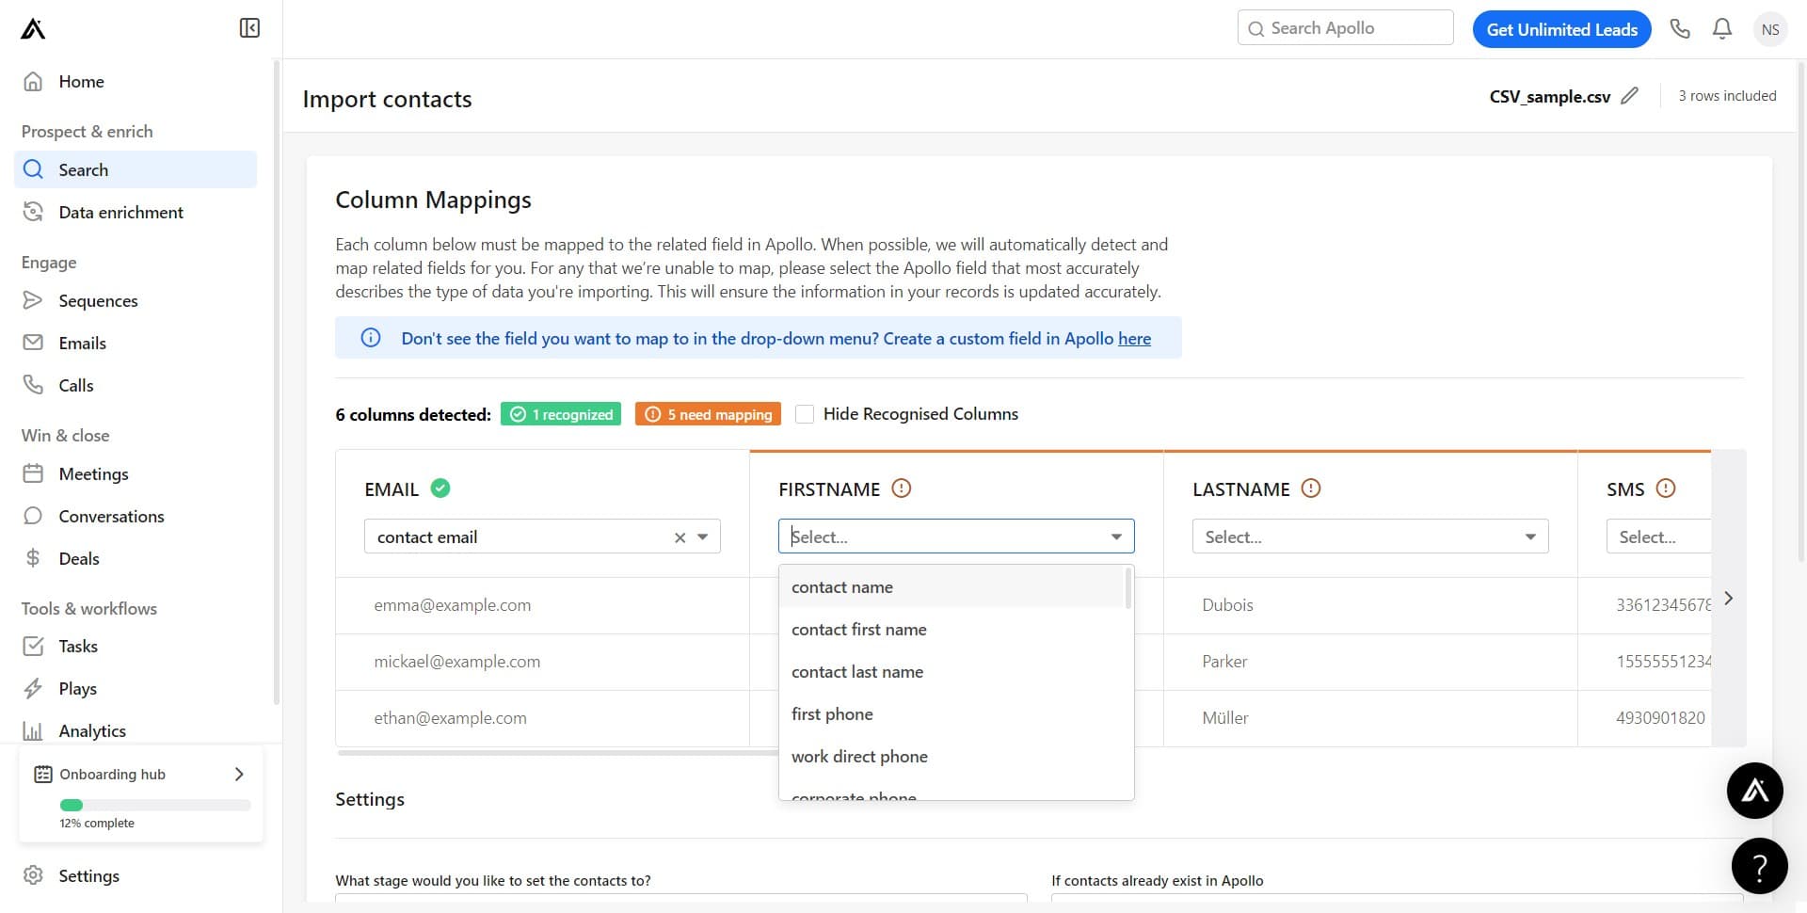Image resolution: width=1807 pixels, height=913 pixels.
Task: Open the NS profile avatar
Action: pyautogui.click(x=1770, y=29)
